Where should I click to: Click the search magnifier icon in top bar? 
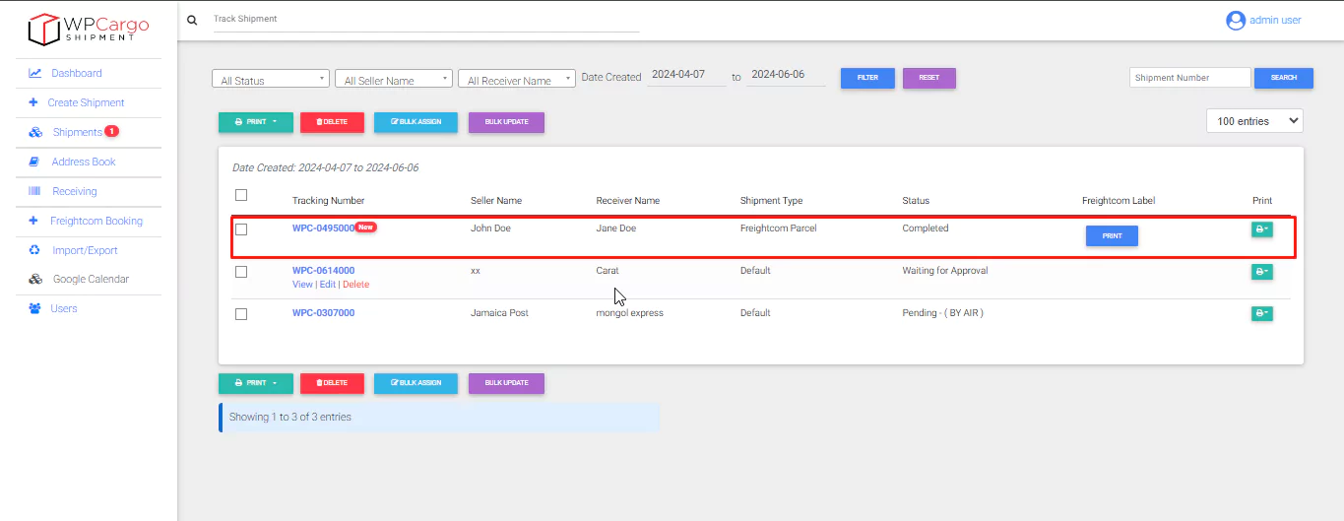click(192, 20)
